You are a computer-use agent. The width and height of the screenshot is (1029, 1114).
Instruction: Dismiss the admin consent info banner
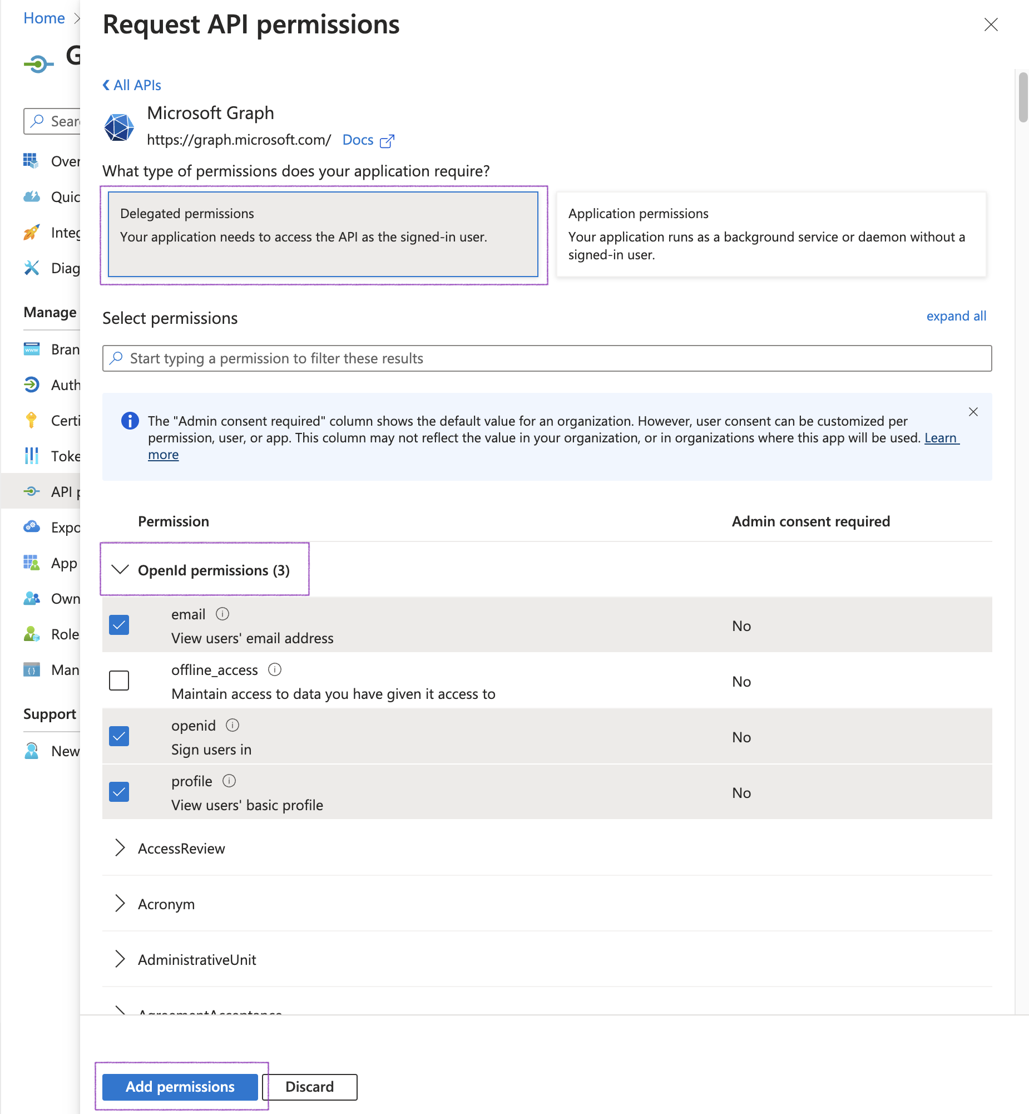pos(973,412)
